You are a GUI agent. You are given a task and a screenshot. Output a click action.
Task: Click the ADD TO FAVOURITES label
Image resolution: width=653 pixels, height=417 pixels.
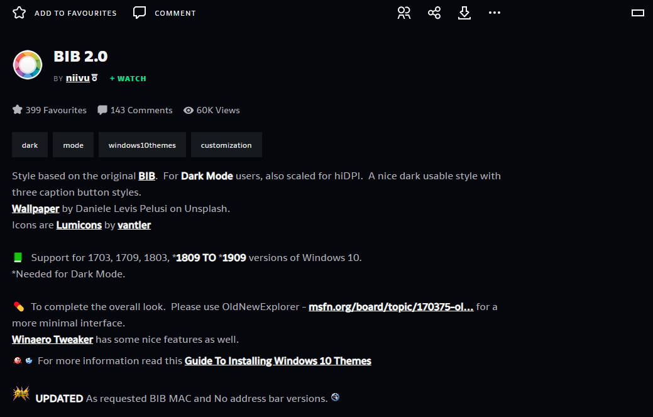pos(75,13)
